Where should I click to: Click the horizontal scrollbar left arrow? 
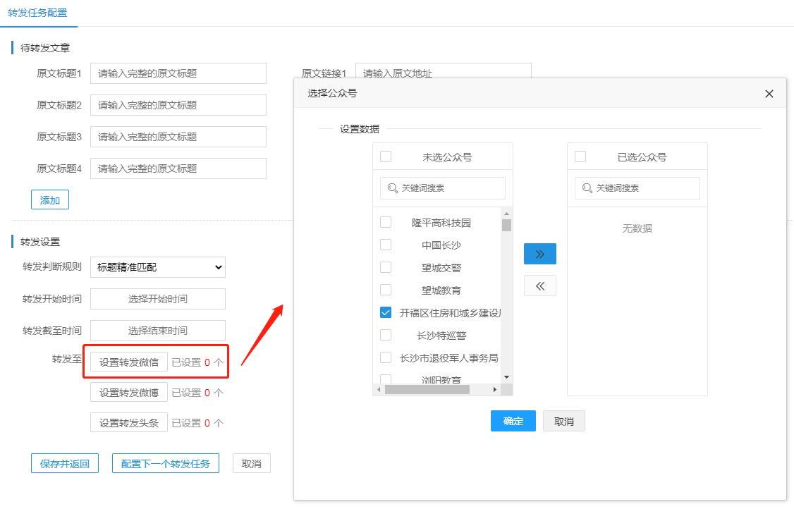pyautogui.click(x=379, y=390)
